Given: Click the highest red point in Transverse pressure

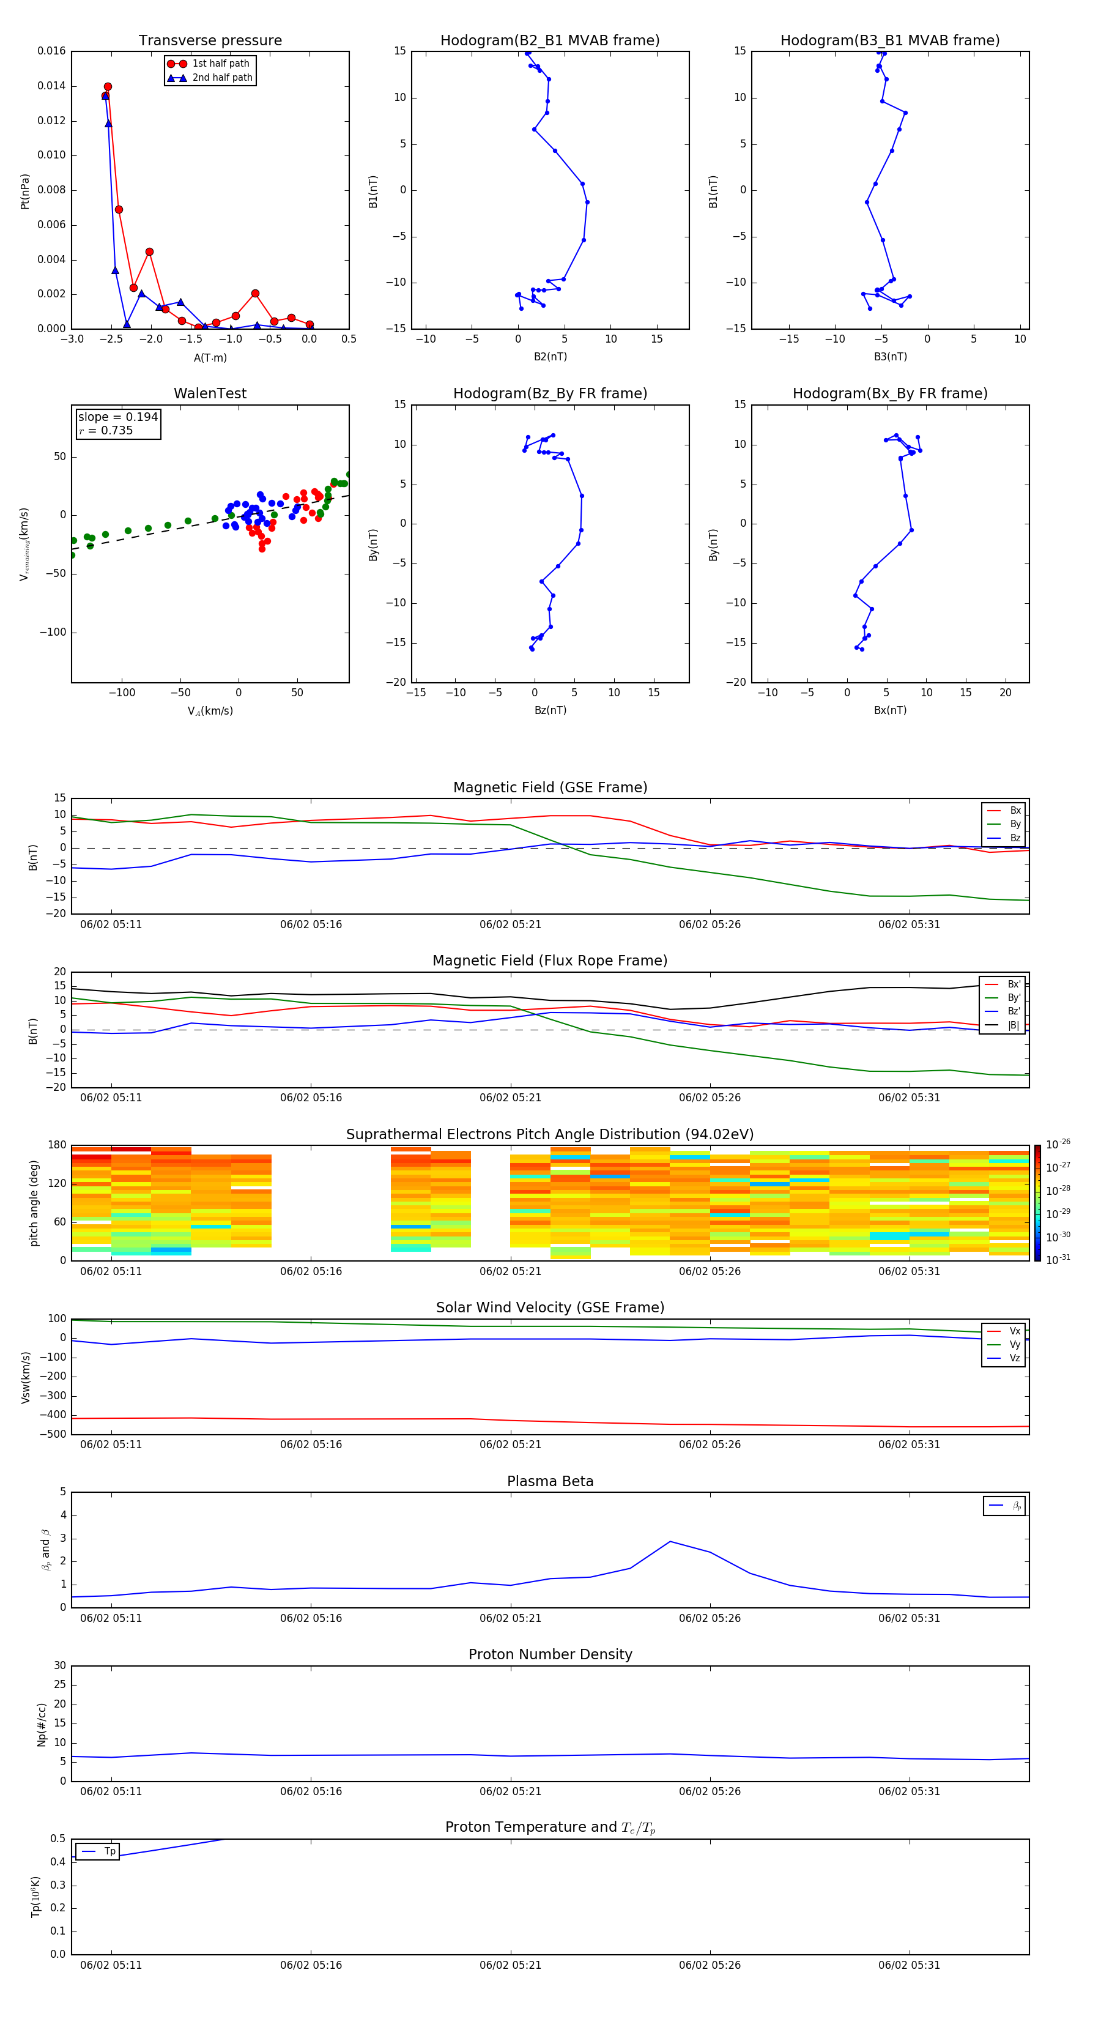Looking at the screenshot, I should click(108, 87).
